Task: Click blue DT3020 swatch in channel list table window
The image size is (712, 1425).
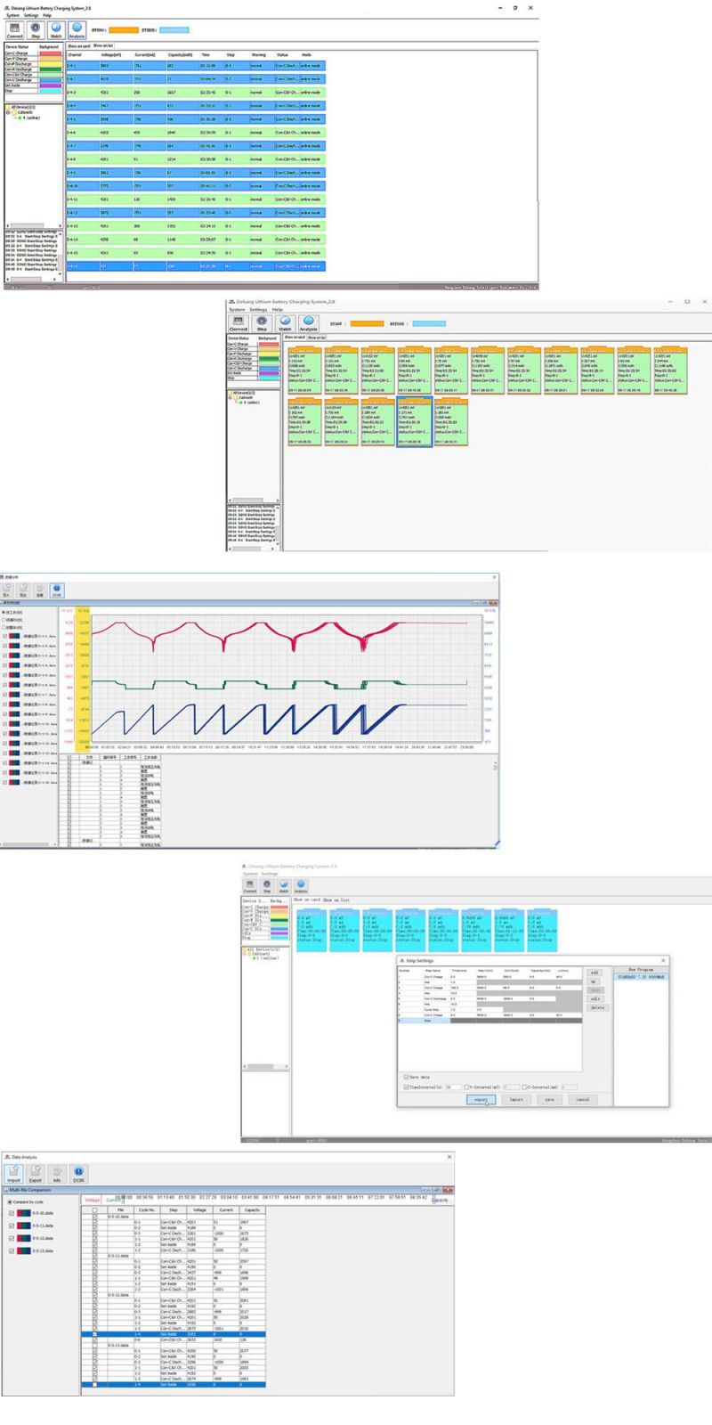Action: [174, 30]
